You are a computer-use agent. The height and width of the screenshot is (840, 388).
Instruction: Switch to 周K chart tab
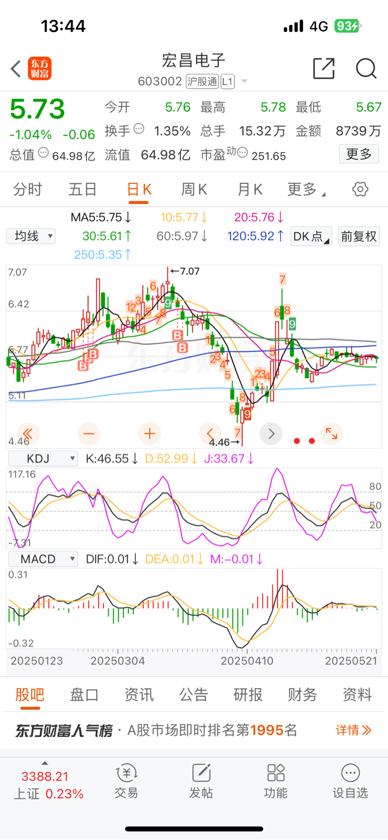coord(194,189)
